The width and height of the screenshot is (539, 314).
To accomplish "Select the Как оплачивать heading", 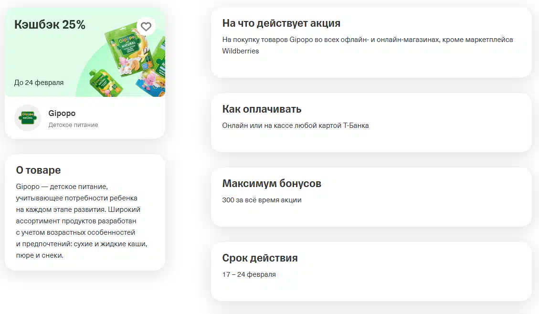I will (262, 109).
